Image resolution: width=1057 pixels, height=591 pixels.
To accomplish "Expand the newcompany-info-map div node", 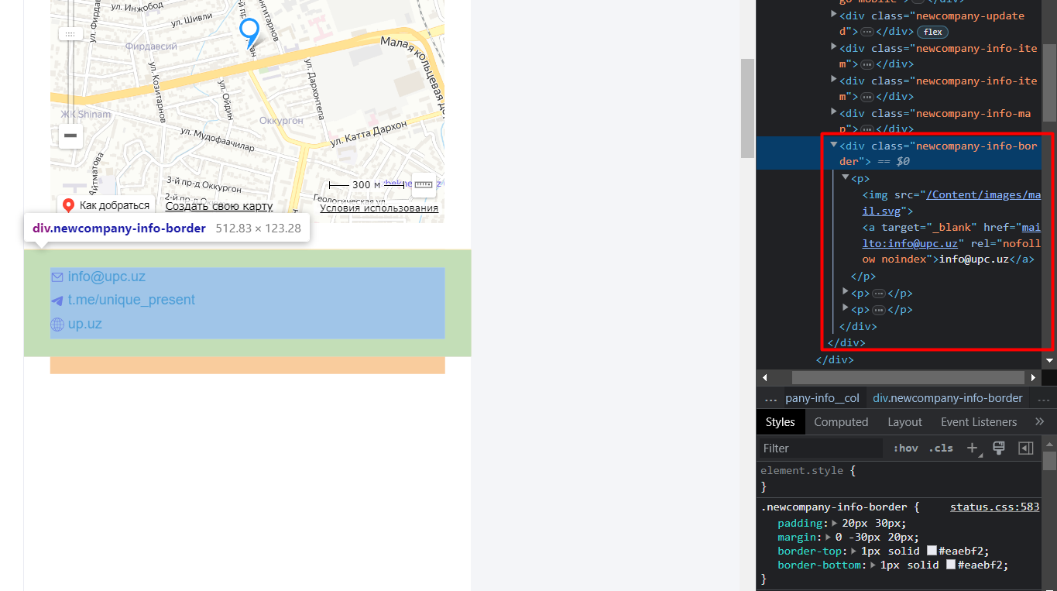I will pyautogui.click(x=833, y=113).
